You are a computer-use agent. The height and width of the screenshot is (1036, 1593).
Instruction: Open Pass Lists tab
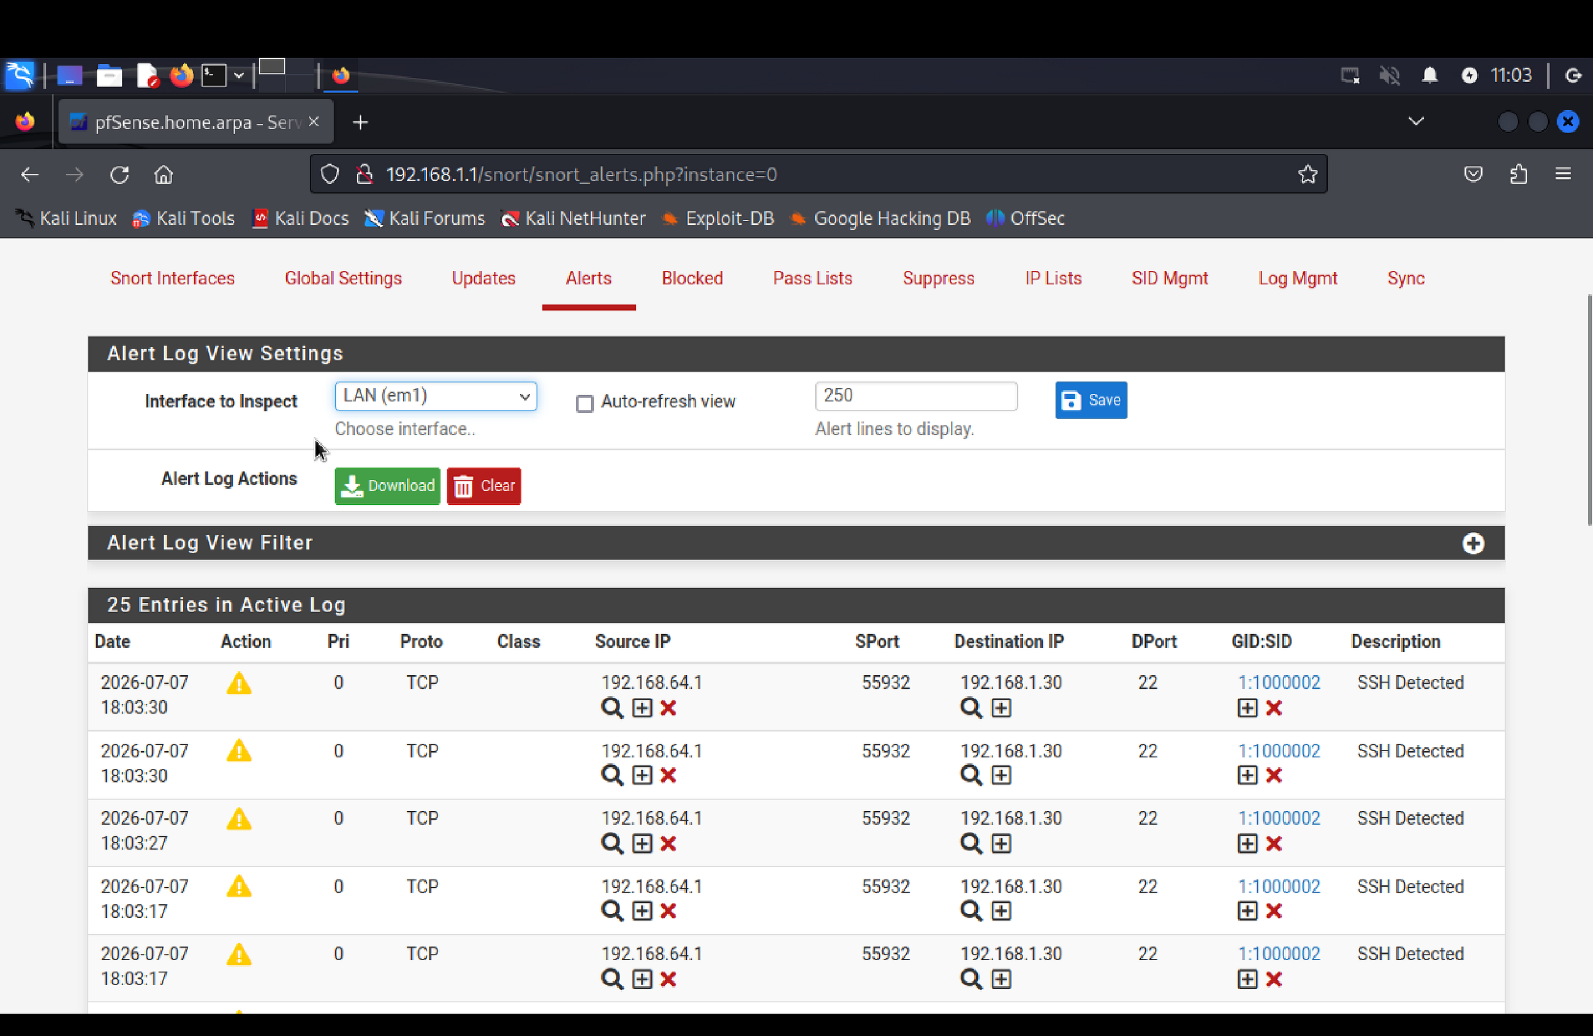[x=812, y=278]
